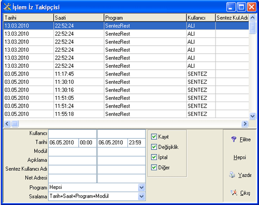This screenshot has height=205, width=259.
Task: Click the first Net Adresi input field
Action: (x=73, y=179)
